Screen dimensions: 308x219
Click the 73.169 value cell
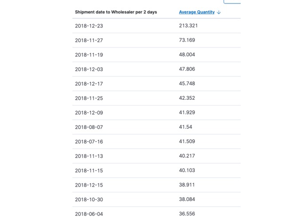(187, 40)
